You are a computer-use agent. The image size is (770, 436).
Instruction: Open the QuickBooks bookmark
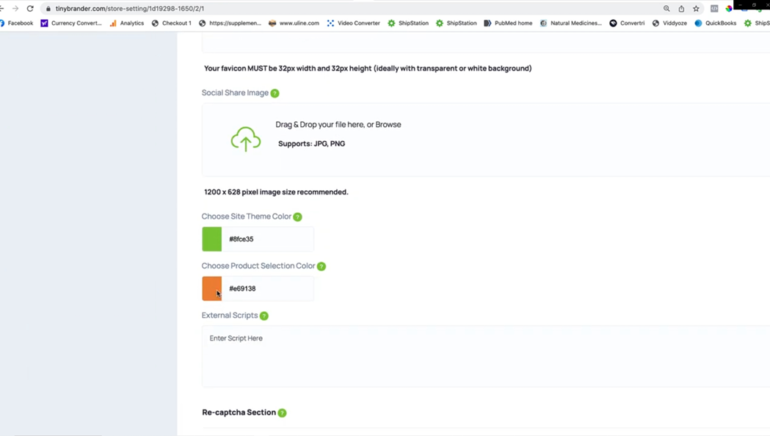point(715,23)
